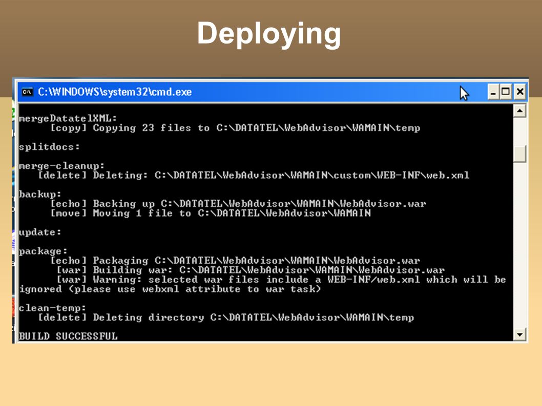Click the line 'Copying 23 files to'
This screenshot has width=542, height=406.
(236, 128)
